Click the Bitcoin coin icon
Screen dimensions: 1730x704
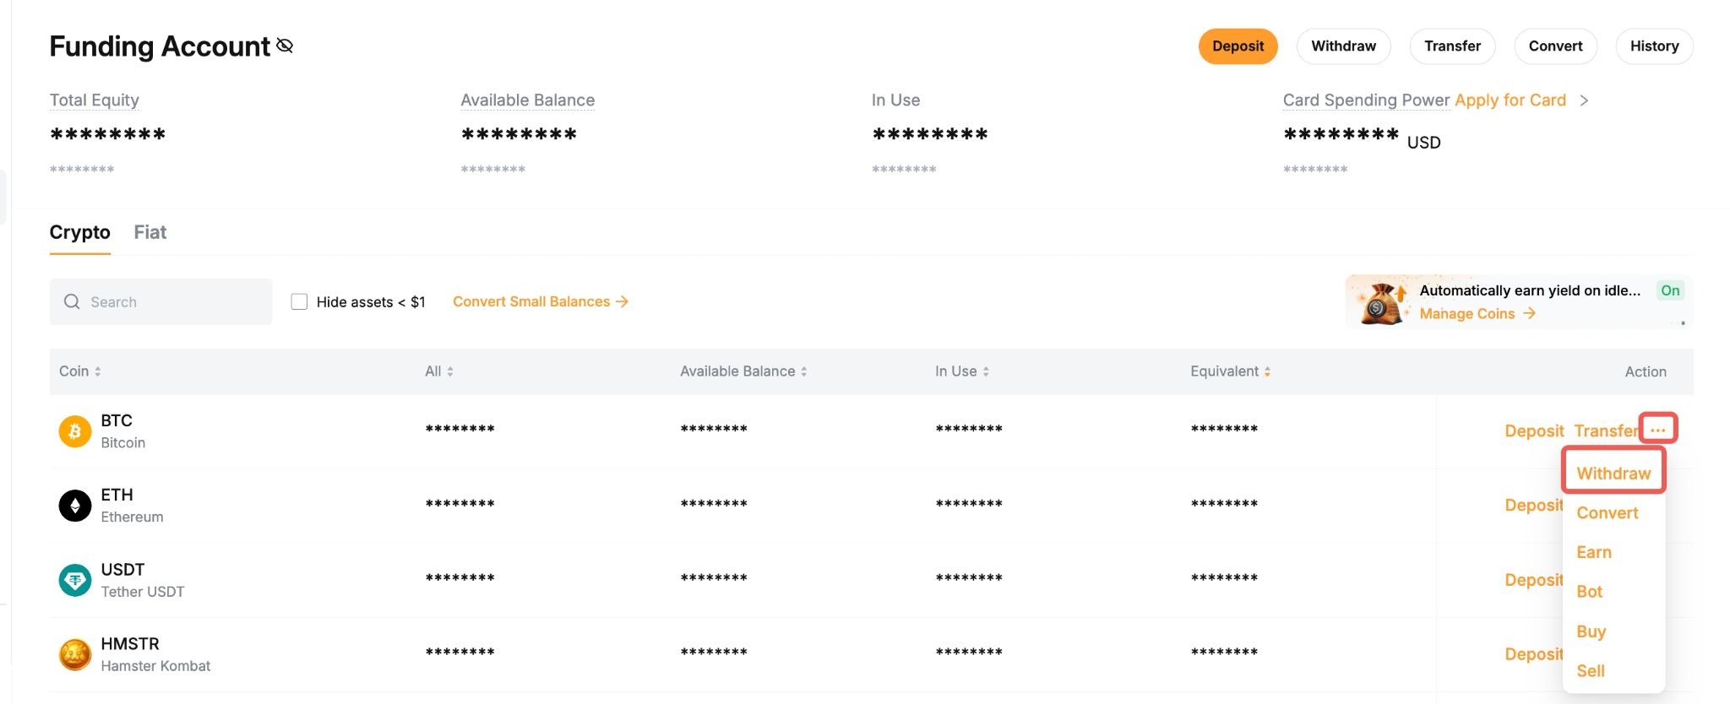(x=74, y=431)
